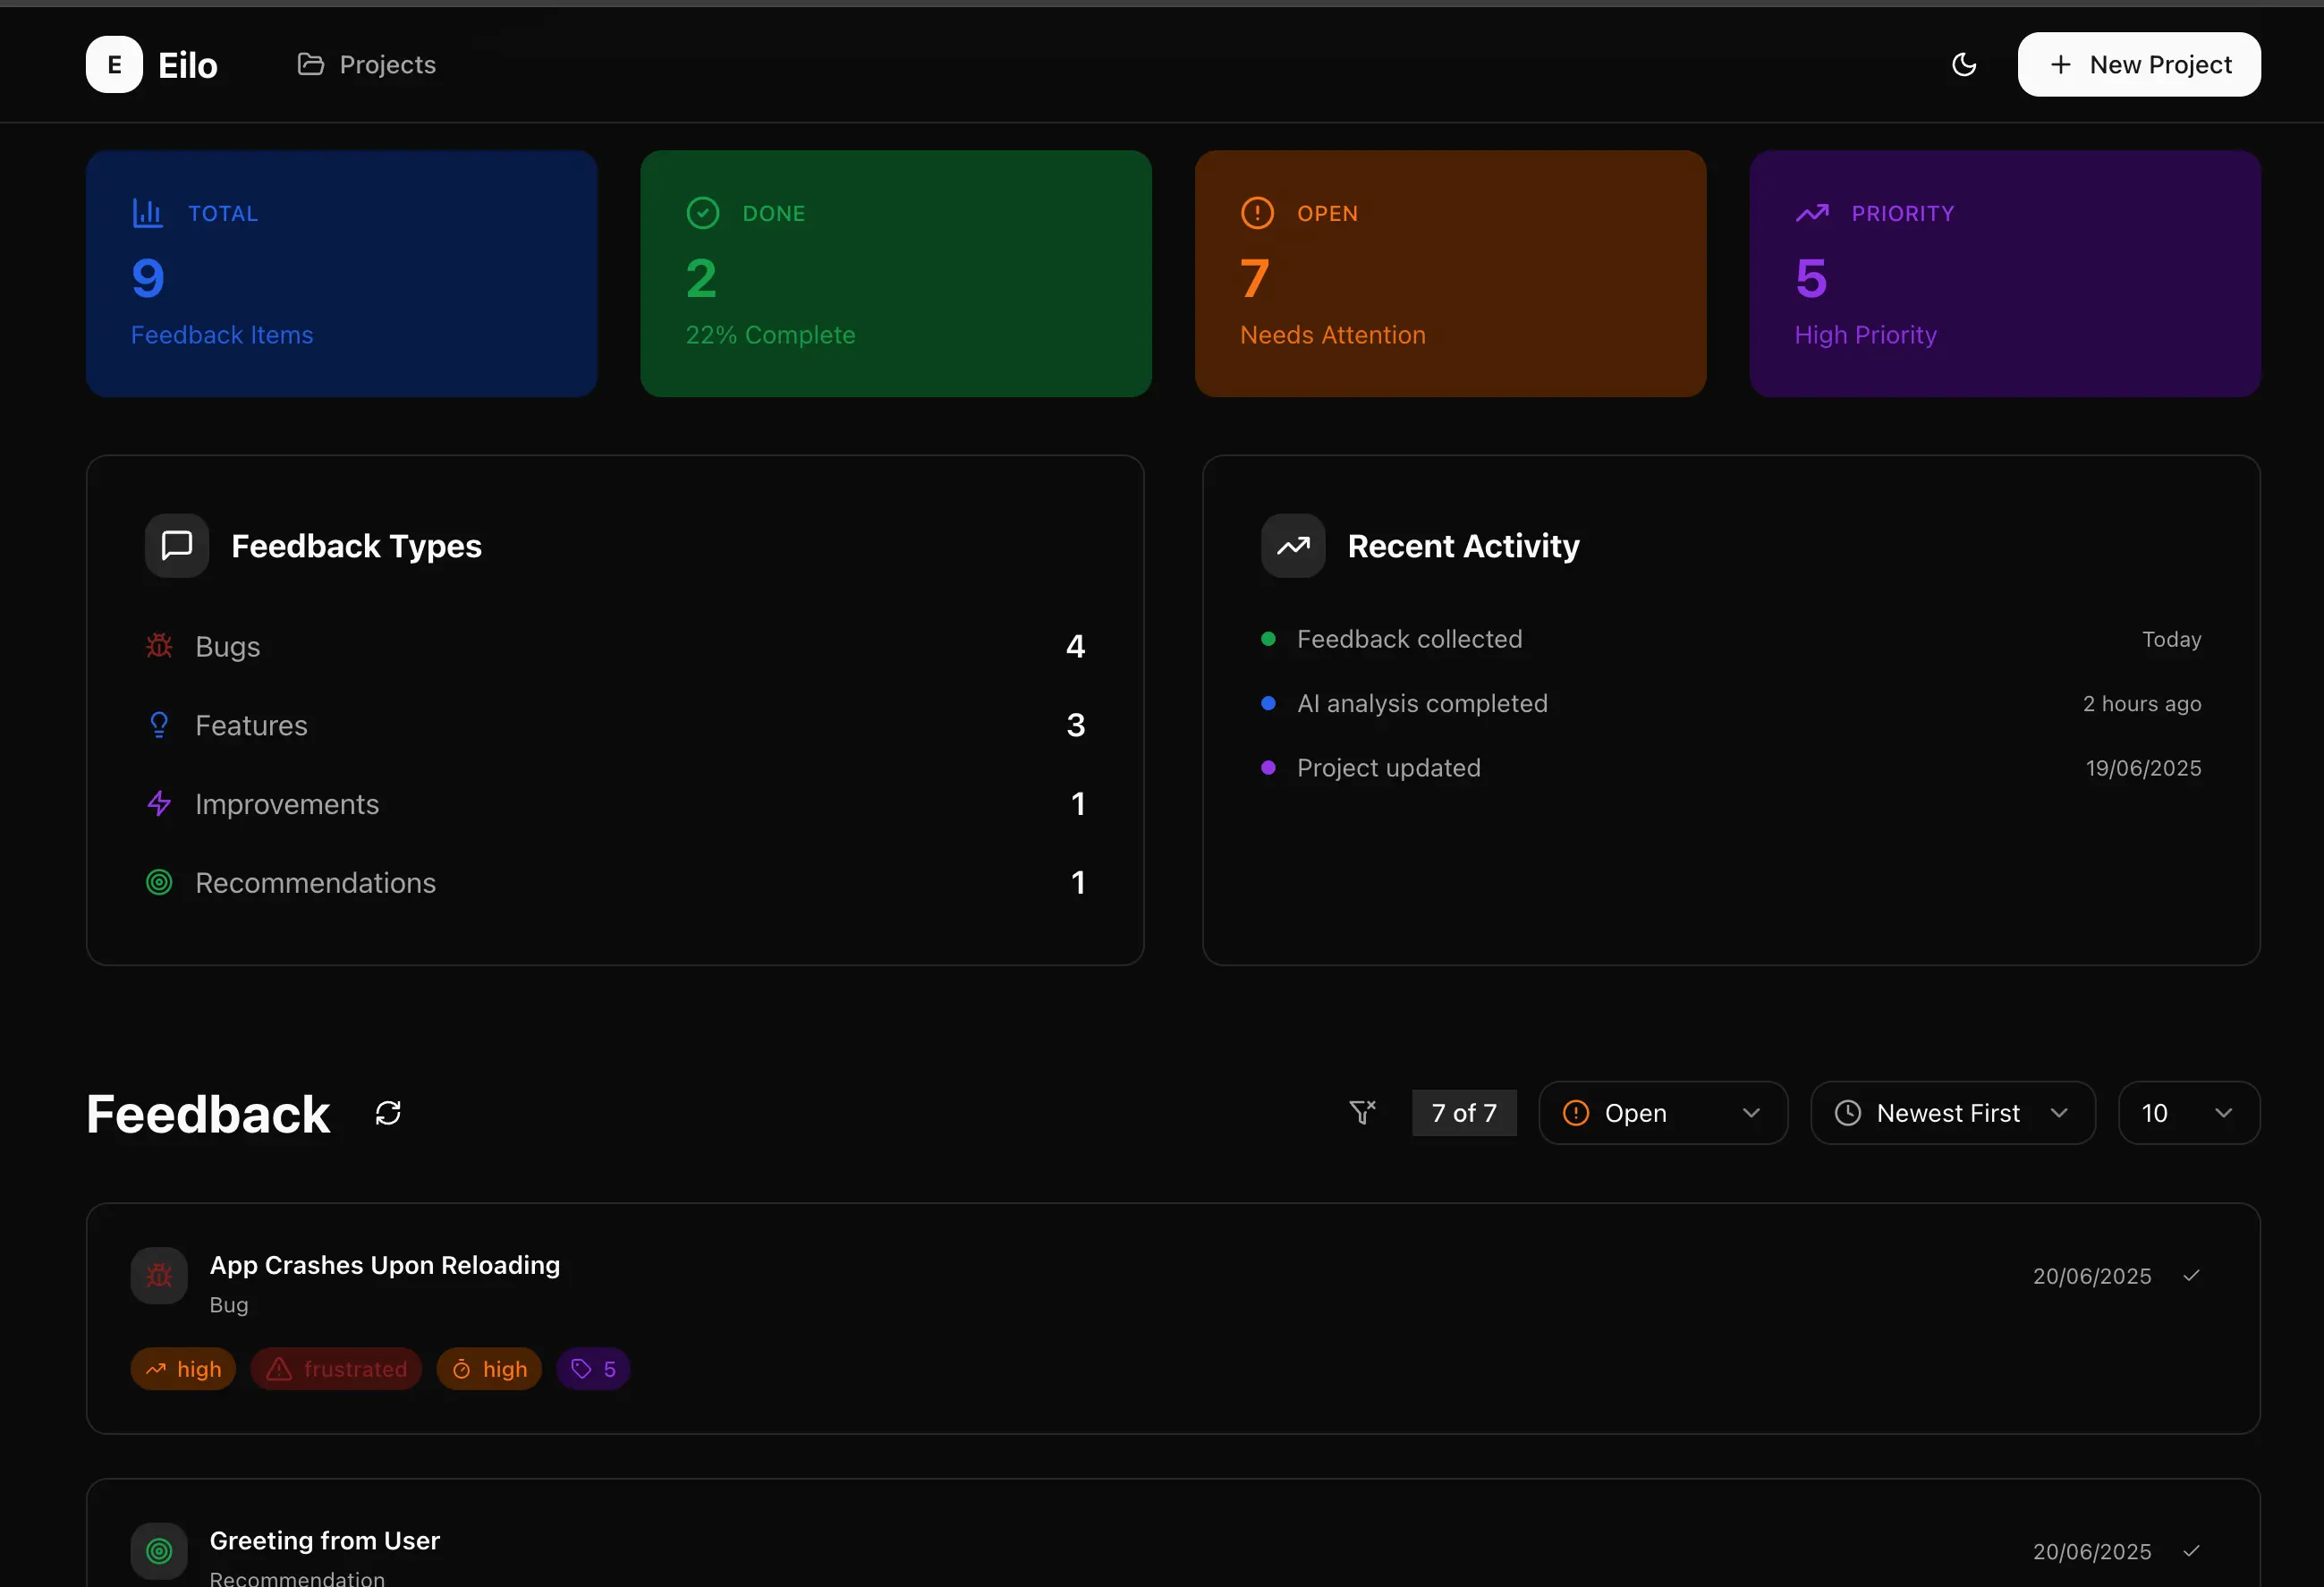The height and width of the screenshot is (1587, 2324).
Task: Mark Greeting from User as done
Action: 2191,1552
